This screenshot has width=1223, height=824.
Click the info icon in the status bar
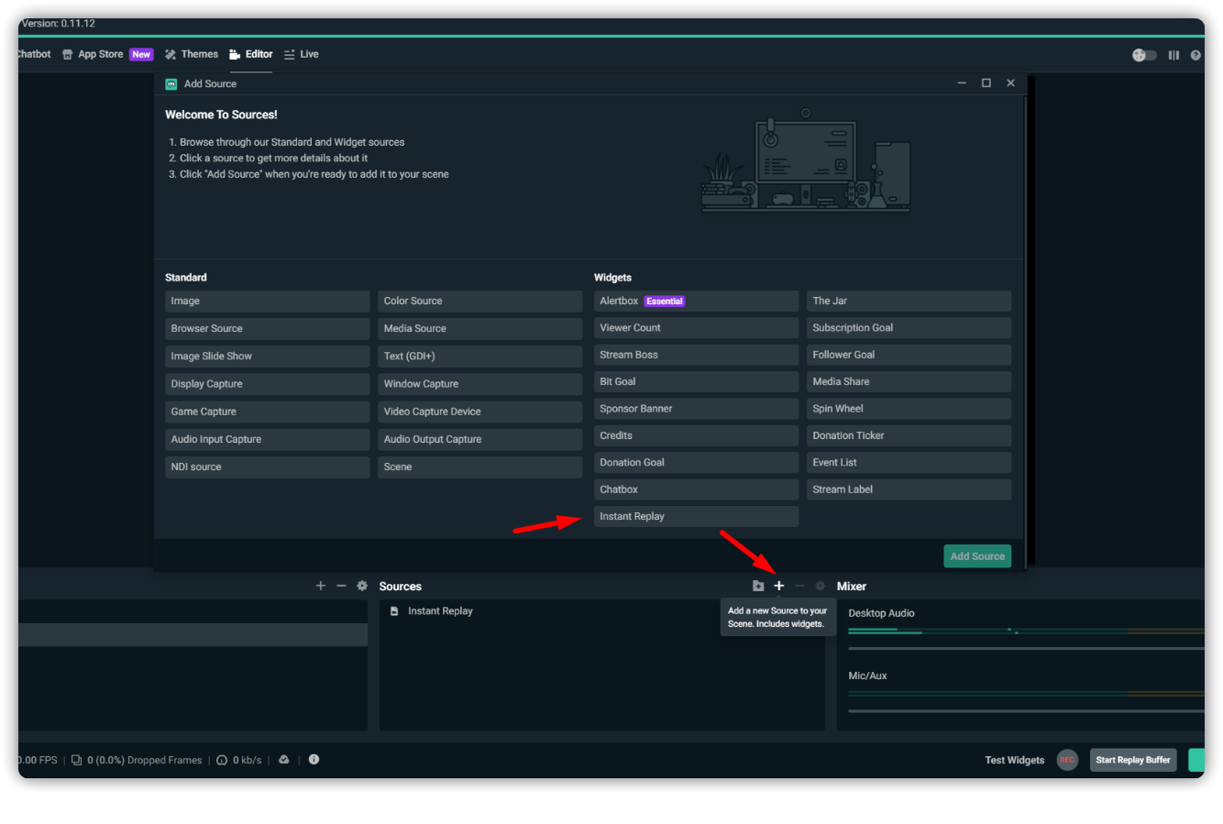point(314,760)
